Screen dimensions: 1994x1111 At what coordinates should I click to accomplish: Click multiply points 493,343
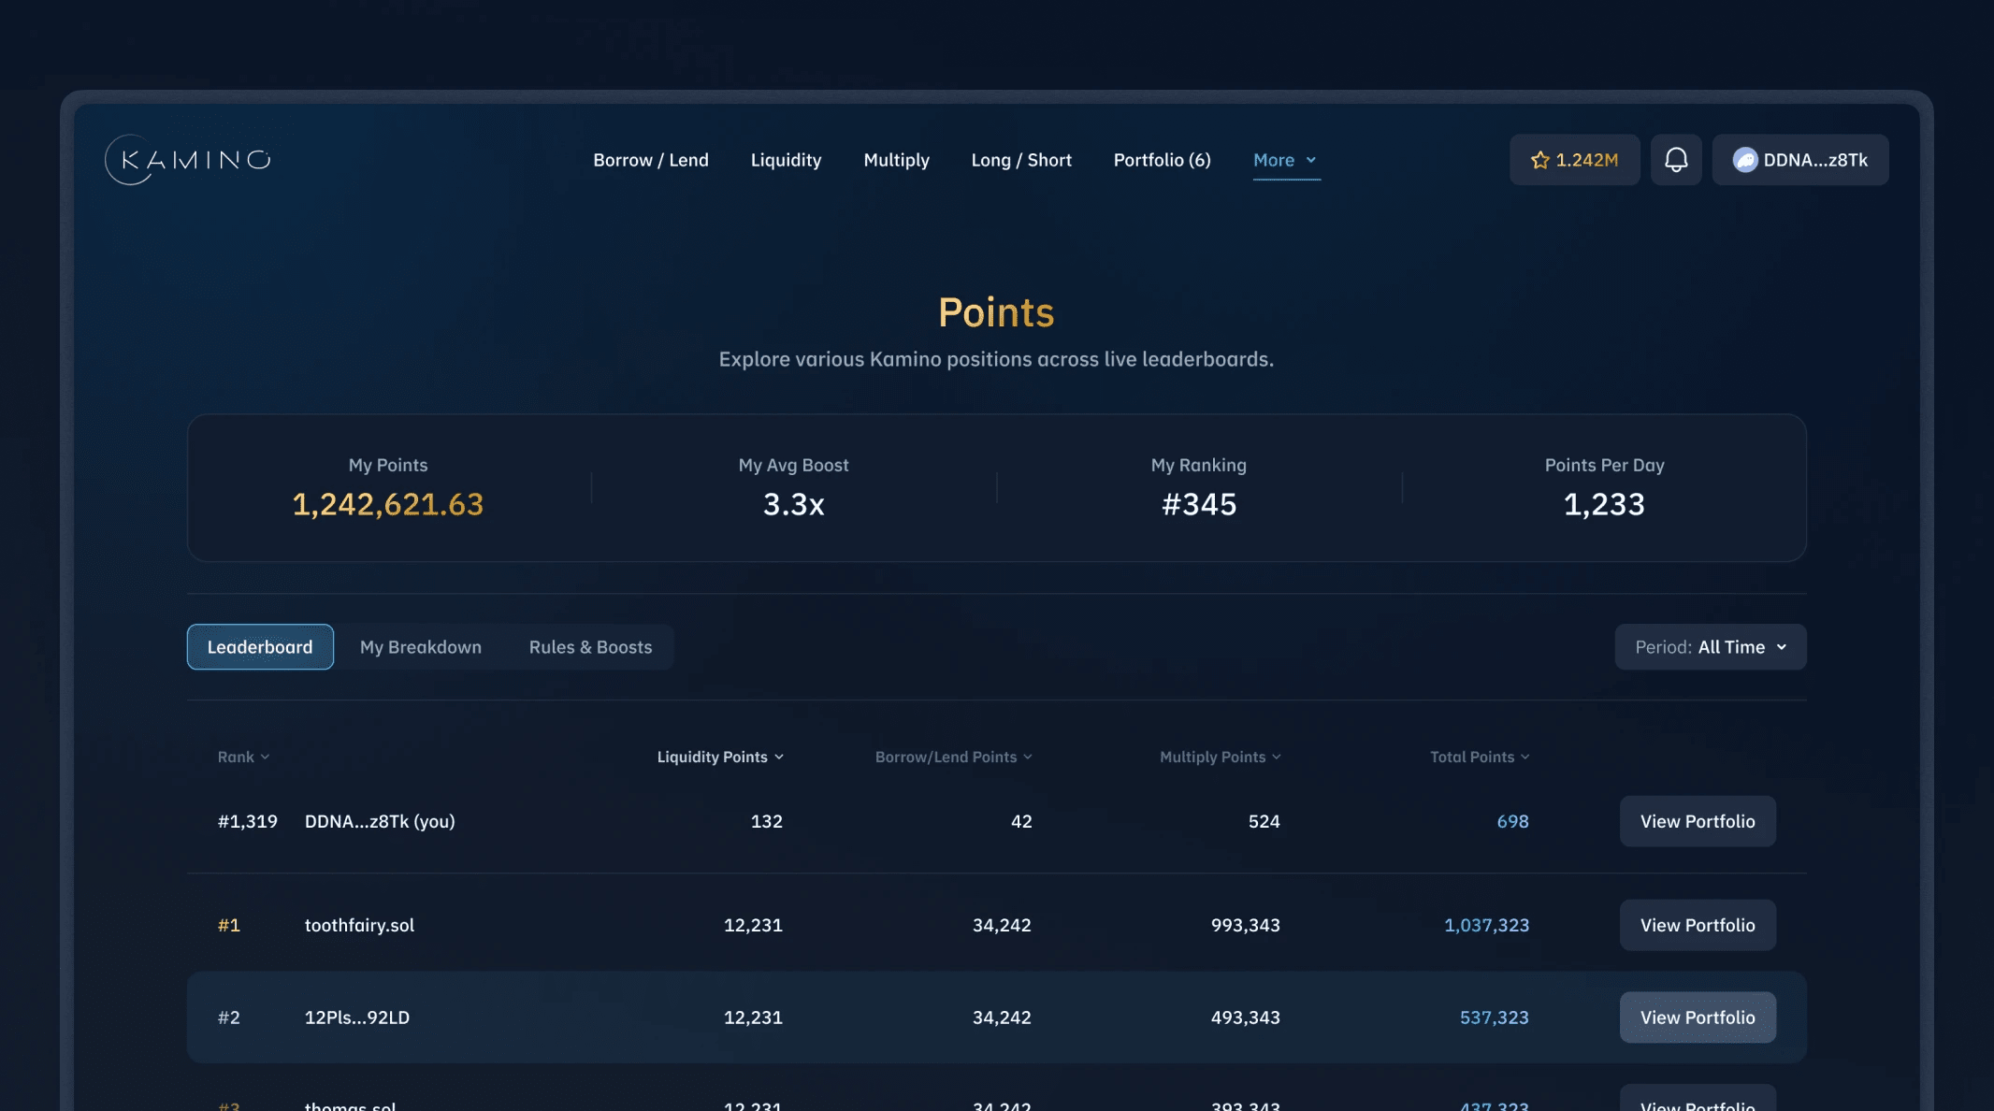[x=1245, y=1017]
